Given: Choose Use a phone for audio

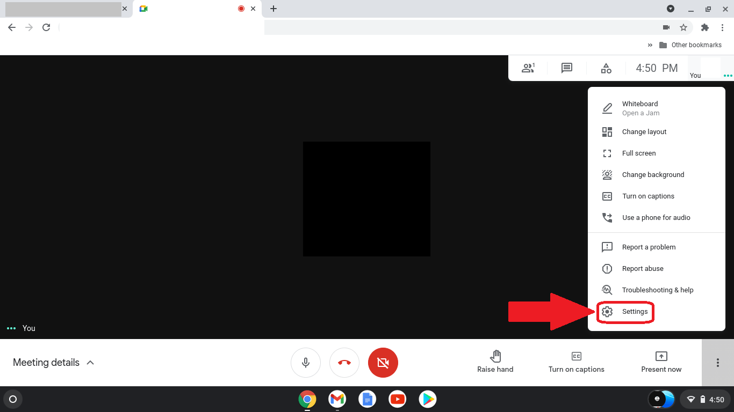Looking at the screenshot, I should [x=657, y=218].
